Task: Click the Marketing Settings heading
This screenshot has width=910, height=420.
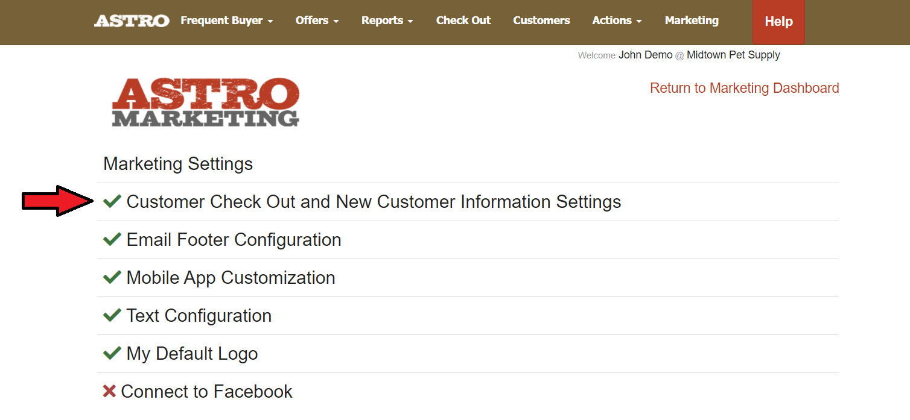Action: (178, 164)
